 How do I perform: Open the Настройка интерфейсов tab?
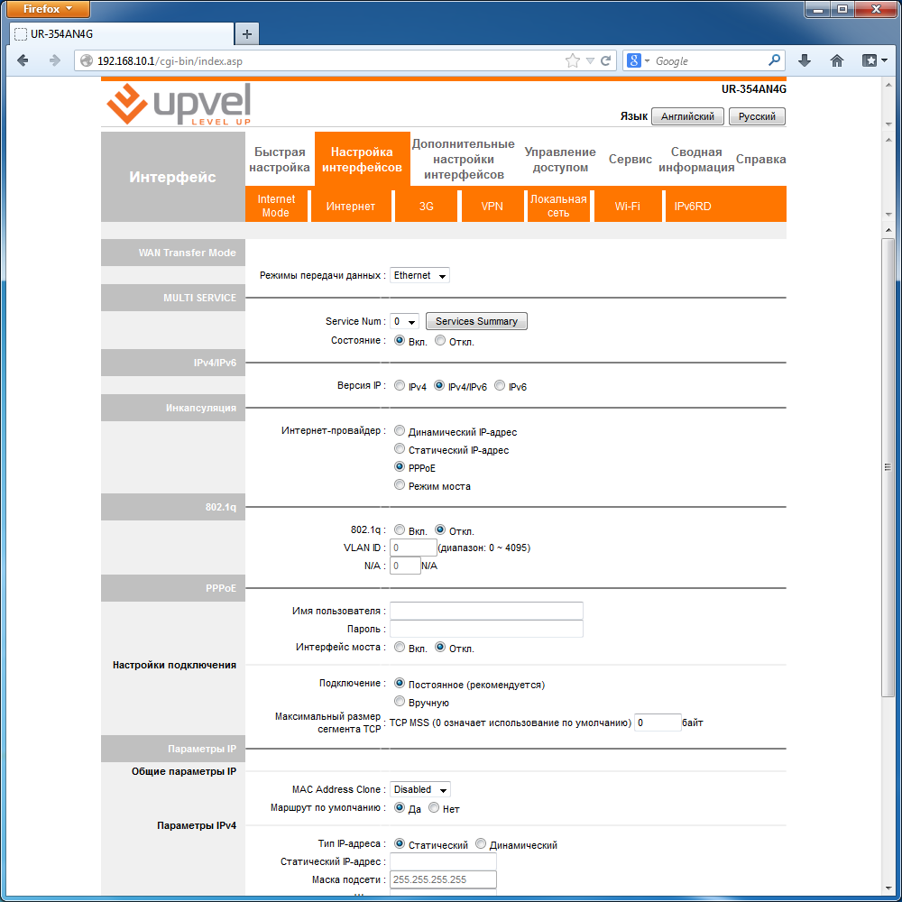[x=362, y=160]
